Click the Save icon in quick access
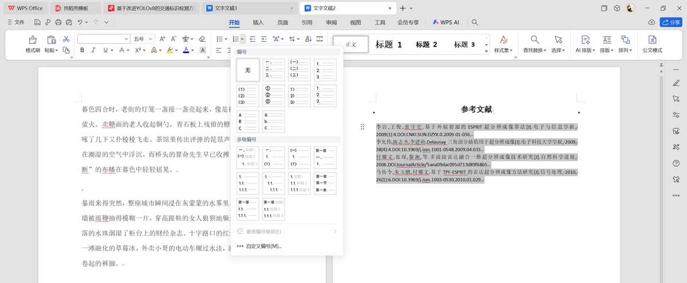687x283 pixels. click(37, 22)
